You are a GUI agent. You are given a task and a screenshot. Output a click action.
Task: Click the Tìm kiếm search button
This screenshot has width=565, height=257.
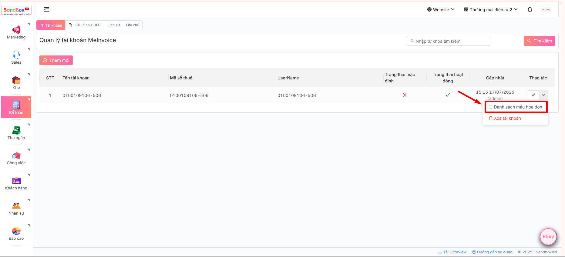(539, 41)
